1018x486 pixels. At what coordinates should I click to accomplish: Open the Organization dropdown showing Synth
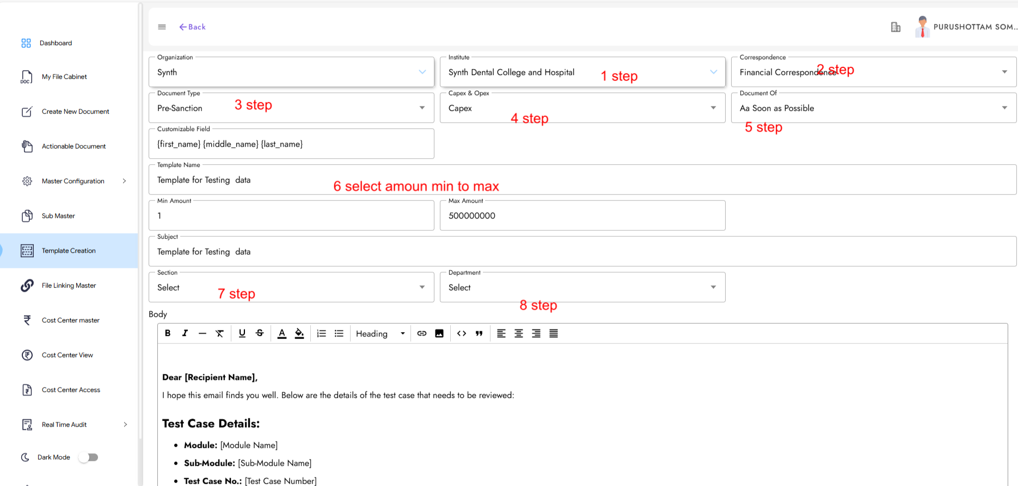[x=291, y=72]
